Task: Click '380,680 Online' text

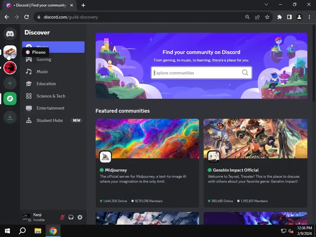Action: click(x=222, y=201)
